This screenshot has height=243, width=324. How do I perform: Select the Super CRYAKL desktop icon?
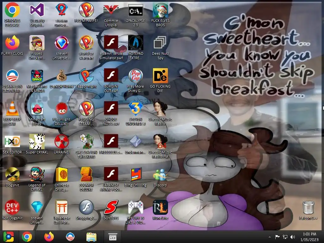tap(37, 141)
